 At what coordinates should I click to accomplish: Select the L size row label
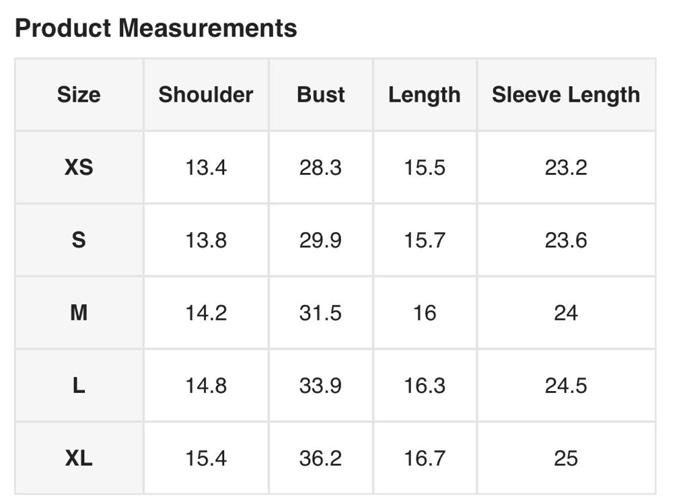pos(79,386)
